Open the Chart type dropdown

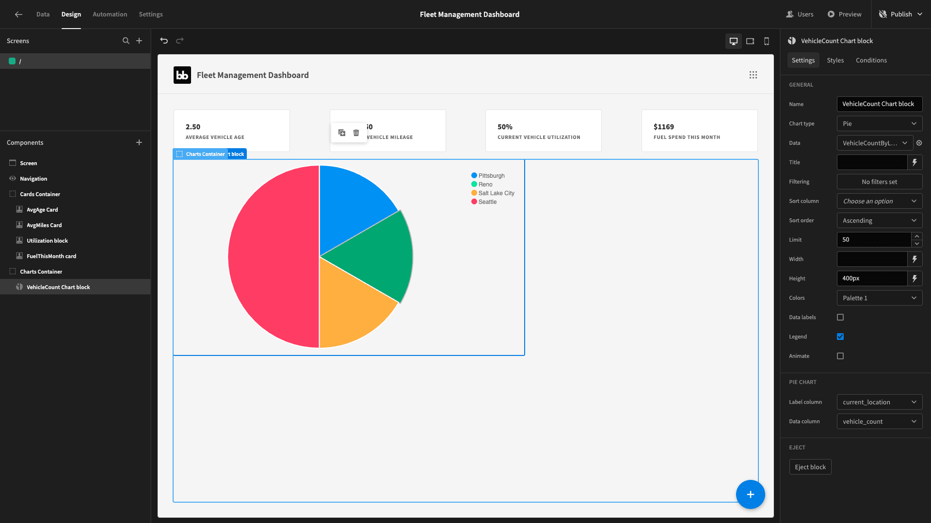[880, 123]
